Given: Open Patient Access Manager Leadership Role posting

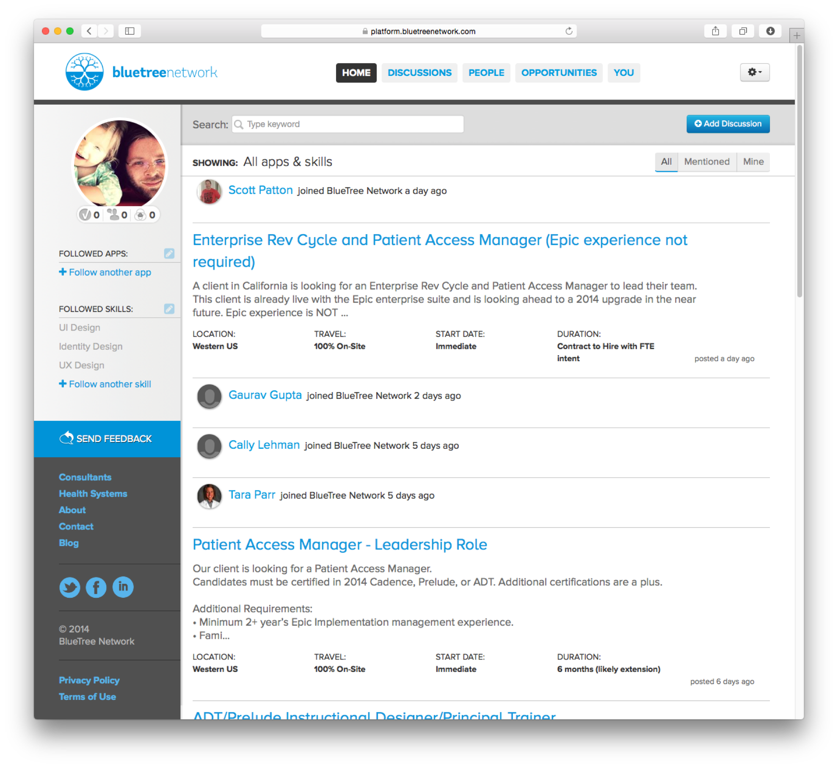Looking at the screenshot, I should [x=339, y=544].
